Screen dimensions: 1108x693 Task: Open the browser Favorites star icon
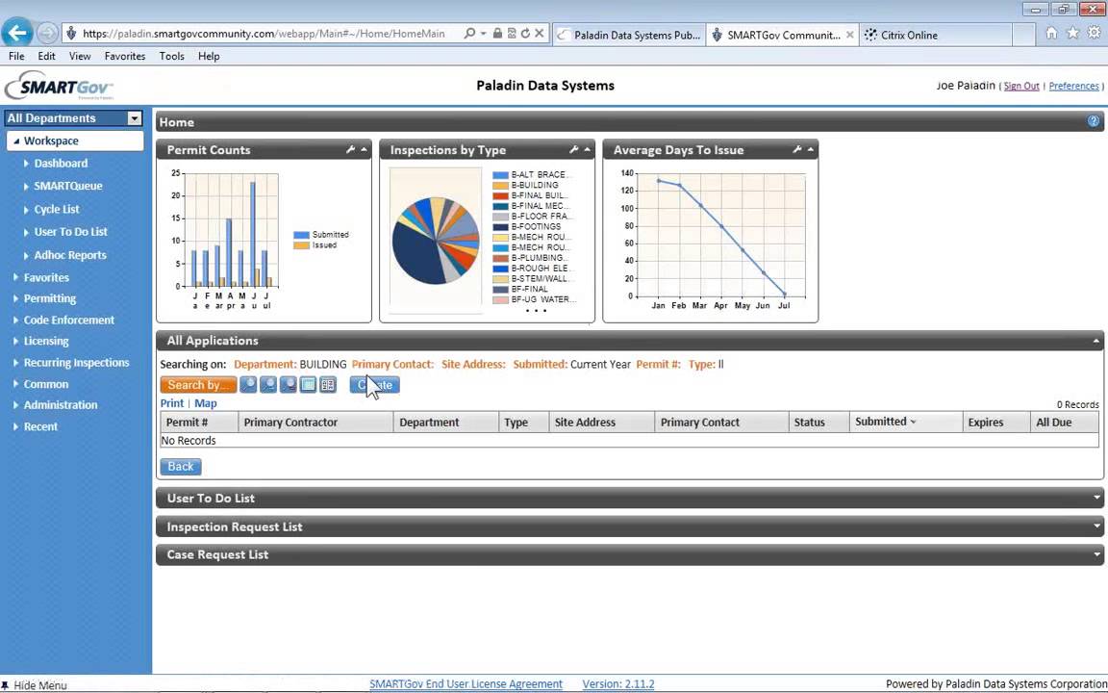coord(1072,34)
